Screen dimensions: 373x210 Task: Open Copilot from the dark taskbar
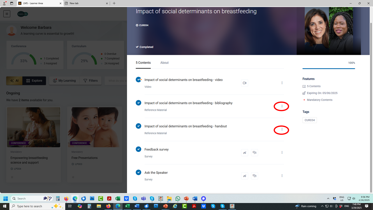(80, 206)
